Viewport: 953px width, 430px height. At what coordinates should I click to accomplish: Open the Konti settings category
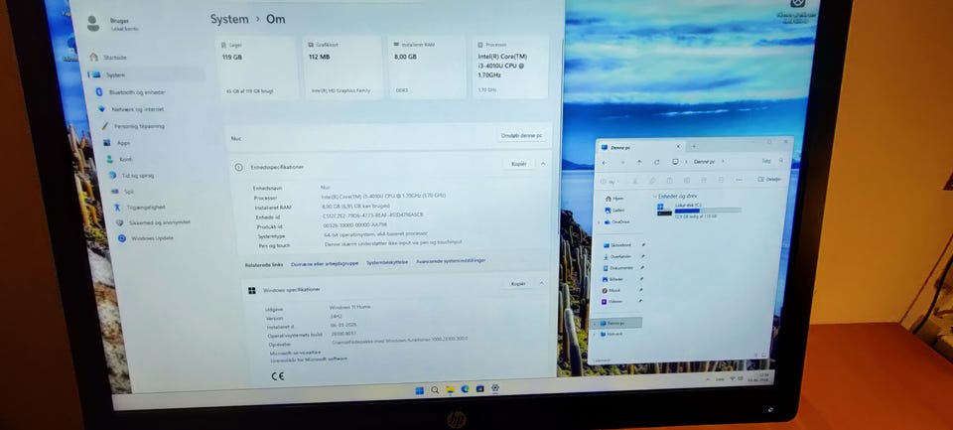119,159
